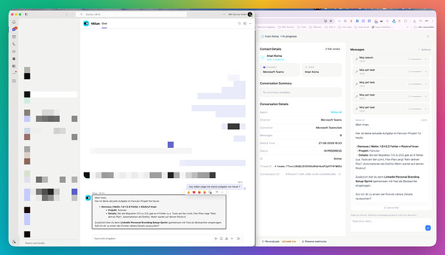Open the browser menu three dots
Screen dimensions: 445x255
point(432,21)
